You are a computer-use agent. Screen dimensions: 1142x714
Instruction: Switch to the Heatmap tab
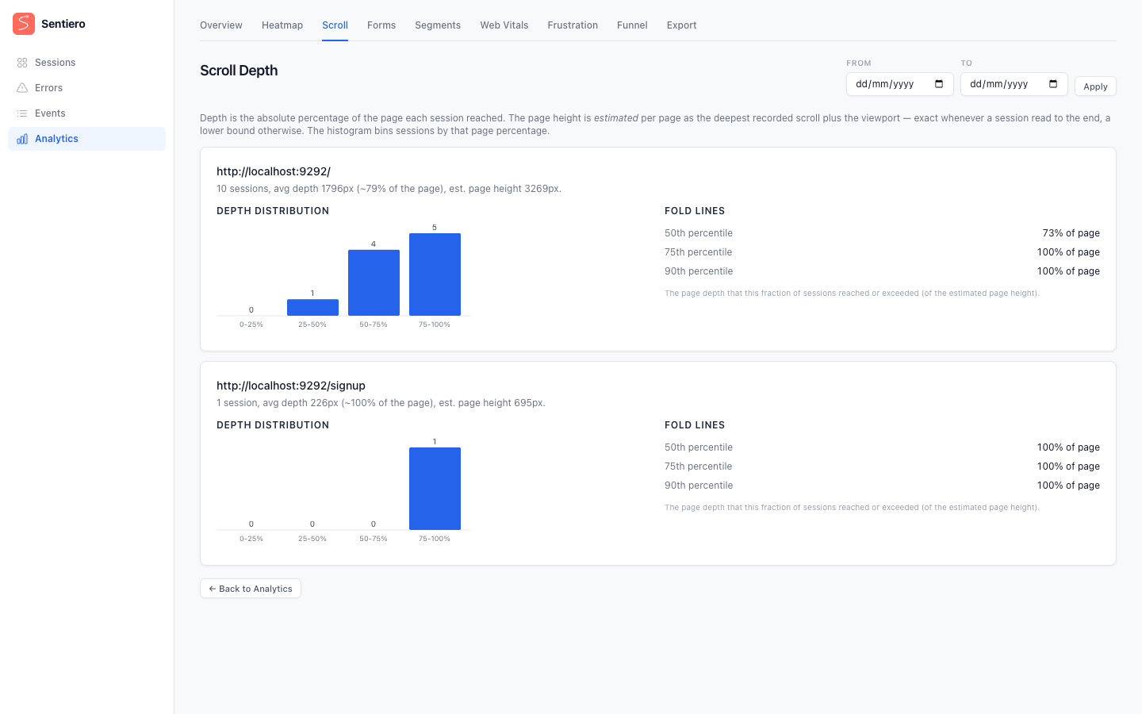(x=282, y=25)
